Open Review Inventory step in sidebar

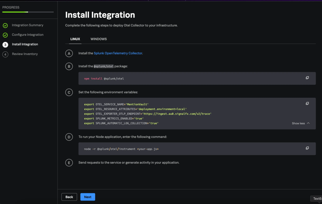(25, 54)
